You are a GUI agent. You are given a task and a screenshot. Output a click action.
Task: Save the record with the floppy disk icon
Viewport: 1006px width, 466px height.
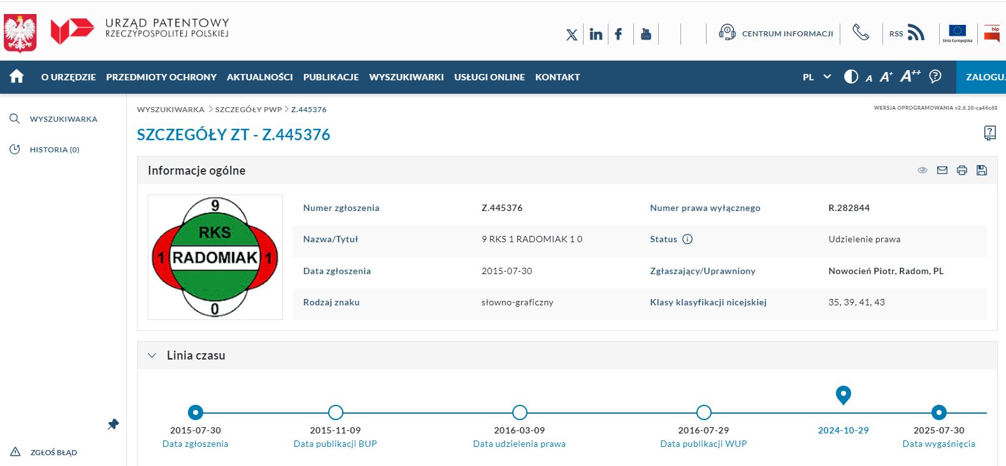click(x=981, y=170)
